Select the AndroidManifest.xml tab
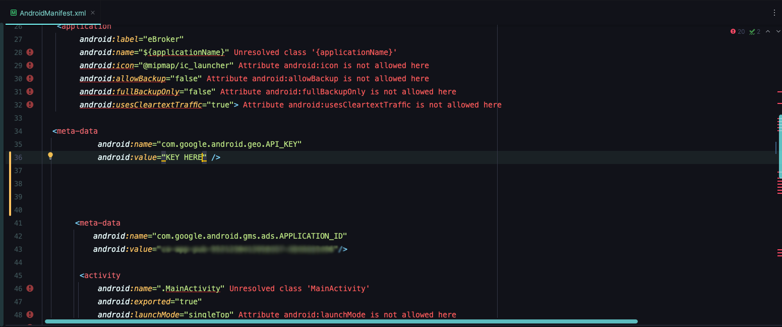782x327 pixels. [52, 13]
